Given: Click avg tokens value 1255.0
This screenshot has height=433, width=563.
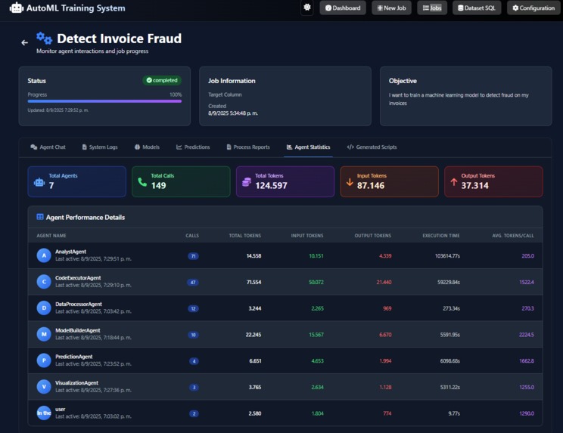Looking at the screenshot, I should [x=527, y=387].
